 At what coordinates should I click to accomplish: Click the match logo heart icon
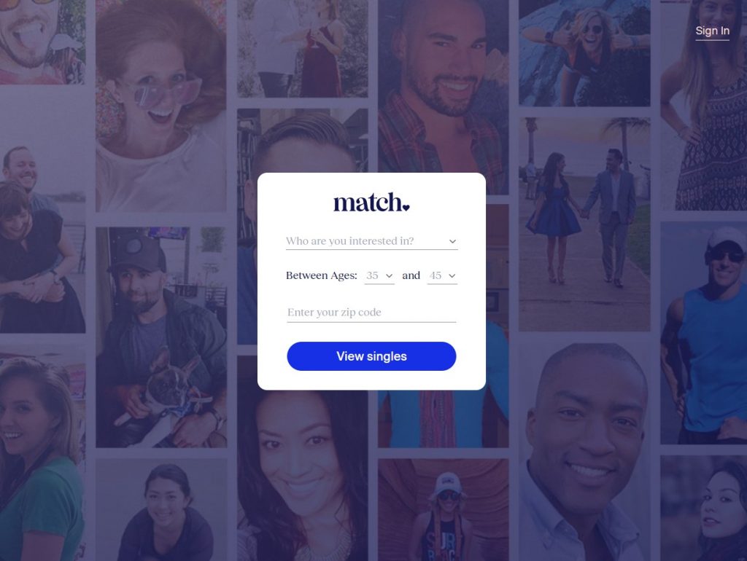point(406,207)
